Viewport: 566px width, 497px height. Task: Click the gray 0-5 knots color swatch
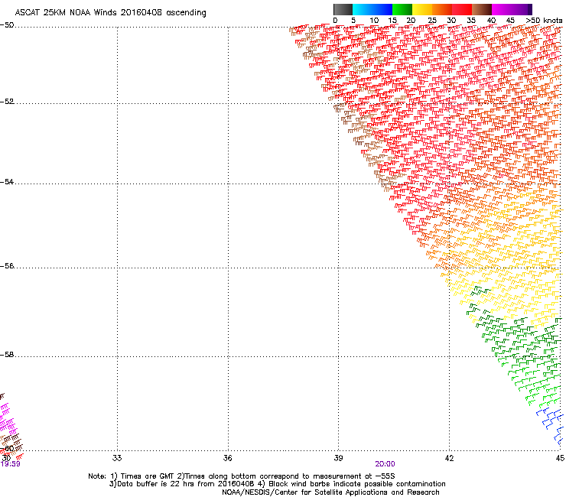(343, 9)
